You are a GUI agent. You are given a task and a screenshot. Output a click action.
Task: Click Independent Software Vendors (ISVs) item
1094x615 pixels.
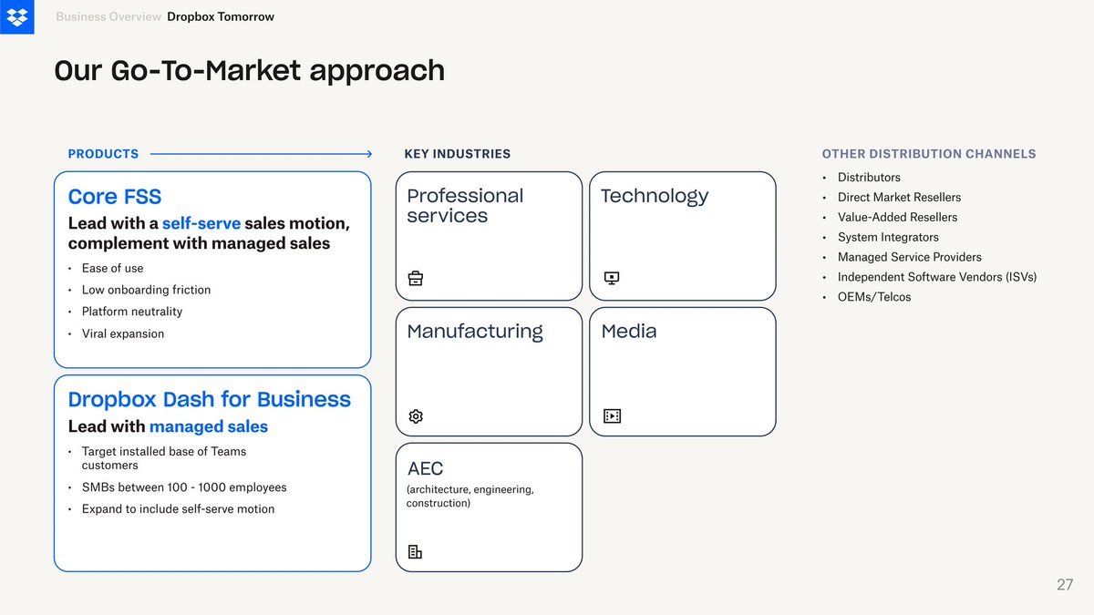click(x=937, y=277)
